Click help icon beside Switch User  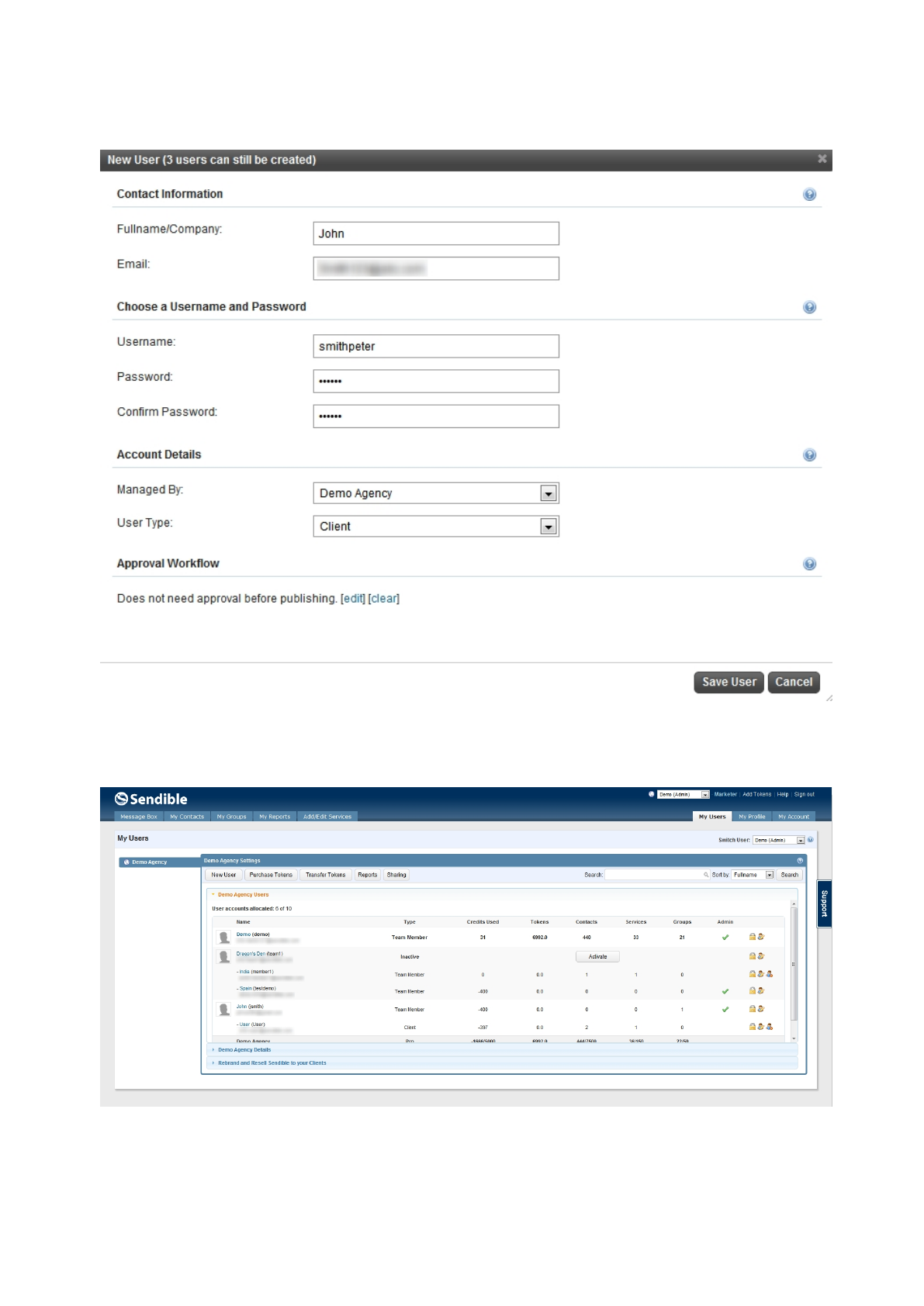(811, 840)
